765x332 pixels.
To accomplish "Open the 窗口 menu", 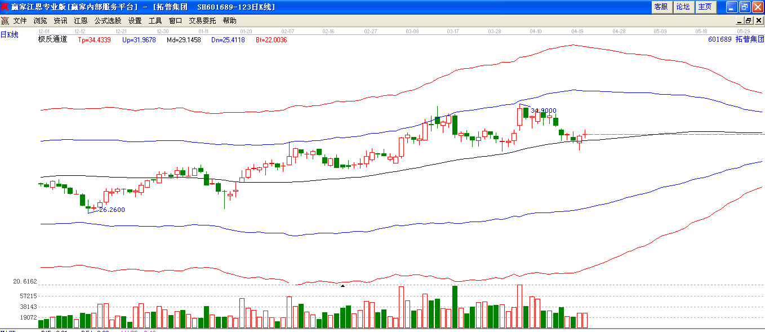I will click(x=176, y=20).
